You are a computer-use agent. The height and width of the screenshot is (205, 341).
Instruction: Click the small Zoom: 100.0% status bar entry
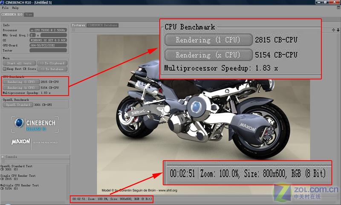pos(98,199)
